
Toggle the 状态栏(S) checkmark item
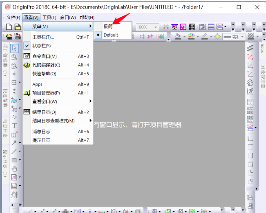coord(58,46)
